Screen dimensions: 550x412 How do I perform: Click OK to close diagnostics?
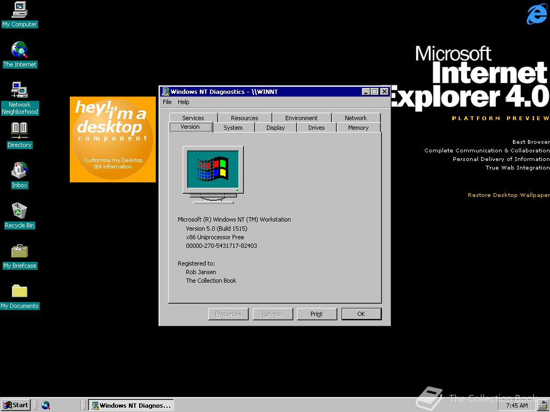pyautogui.click(x=361, y=314)
